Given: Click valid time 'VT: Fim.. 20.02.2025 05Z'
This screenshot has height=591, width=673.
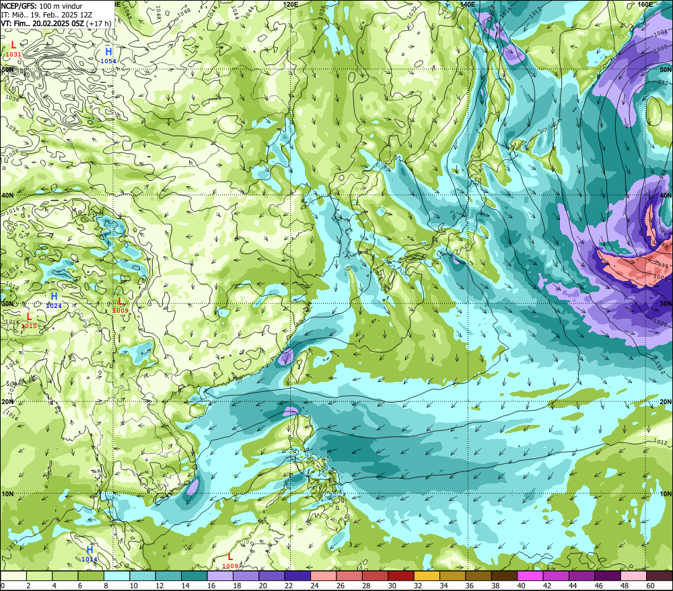Looking at the screenshot, I should [42, 24].
